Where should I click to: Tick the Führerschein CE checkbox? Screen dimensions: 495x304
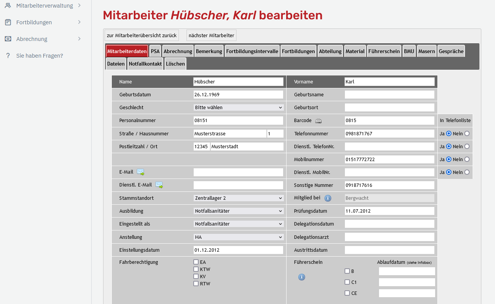[x=347, y=293]
